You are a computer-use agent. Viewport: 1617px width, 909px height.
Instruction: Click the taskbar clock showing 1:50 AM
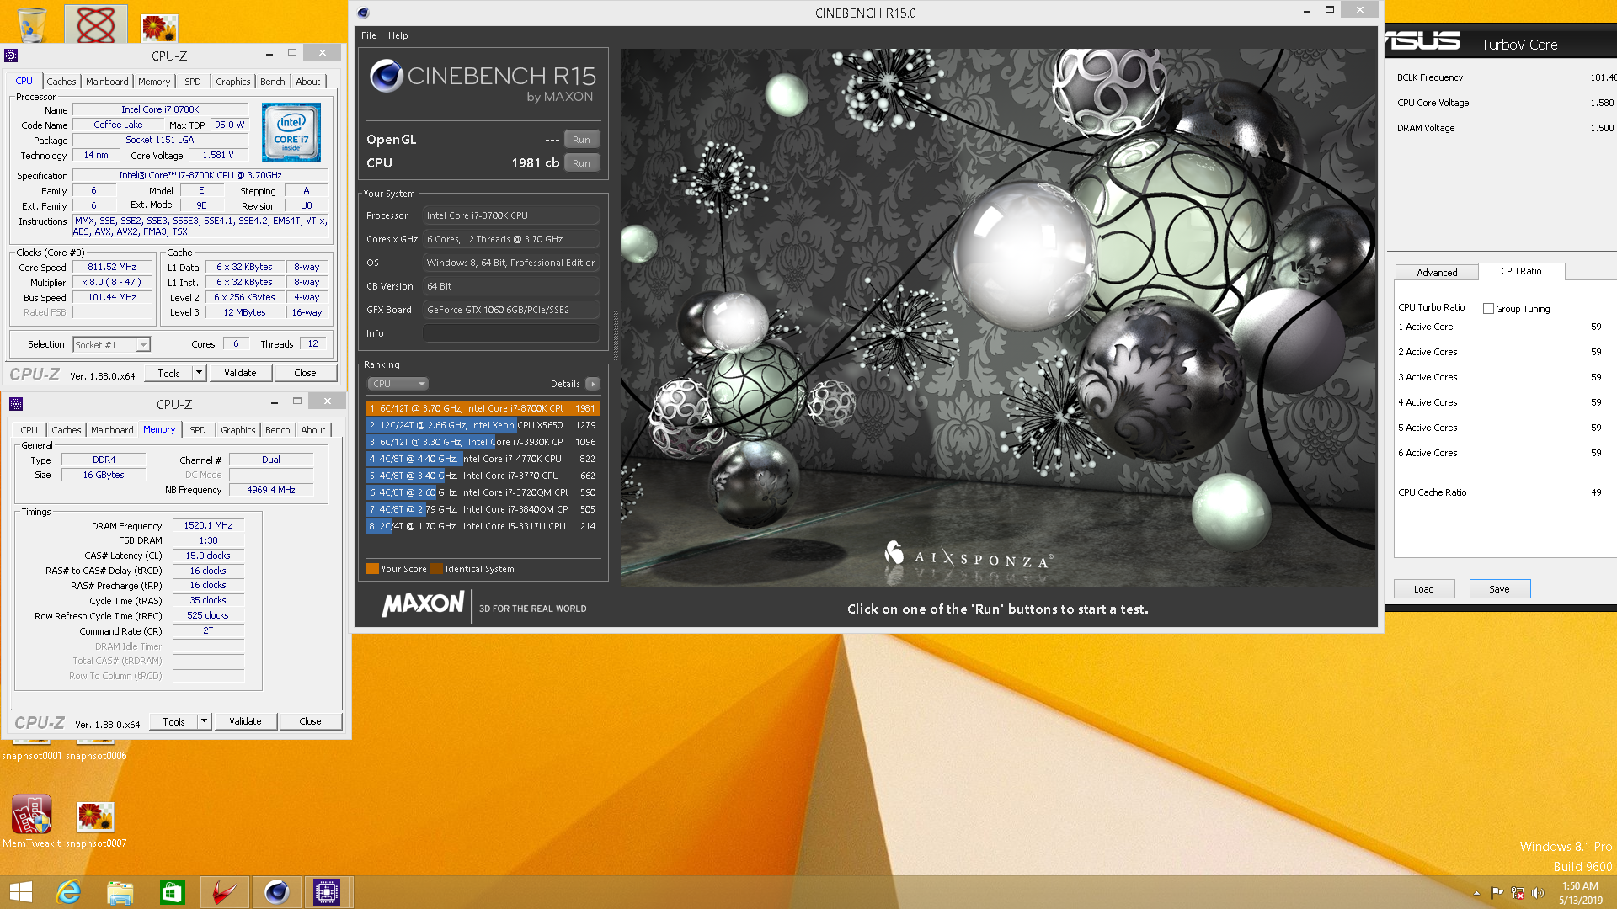tap(1580, 893)
